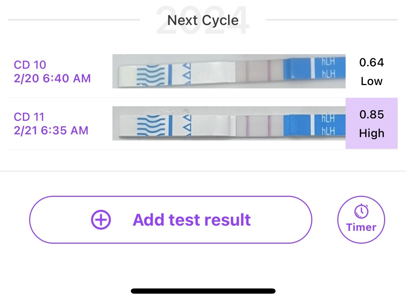Tap the hLH marking on CD 11 strip
Screen dimensions: 406x302
tap(328, 125)
